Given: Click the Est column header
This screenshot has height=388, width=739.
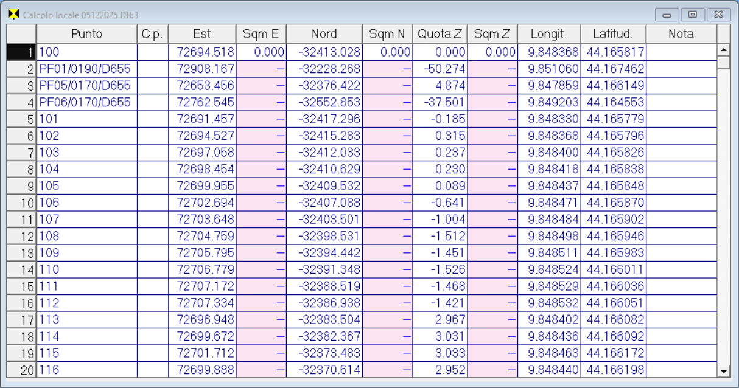Looking at the screenshot, I should pyautogui.click(x=202, y=34).
